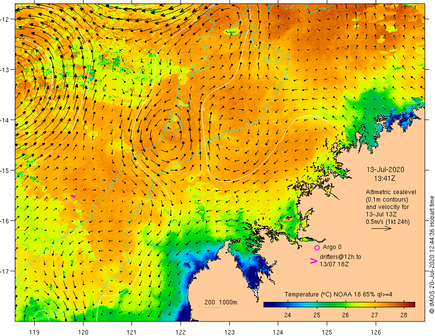Click the 'Altimetric sealevel' caption text
Screen dimensions: 435x336
(391, 192)
